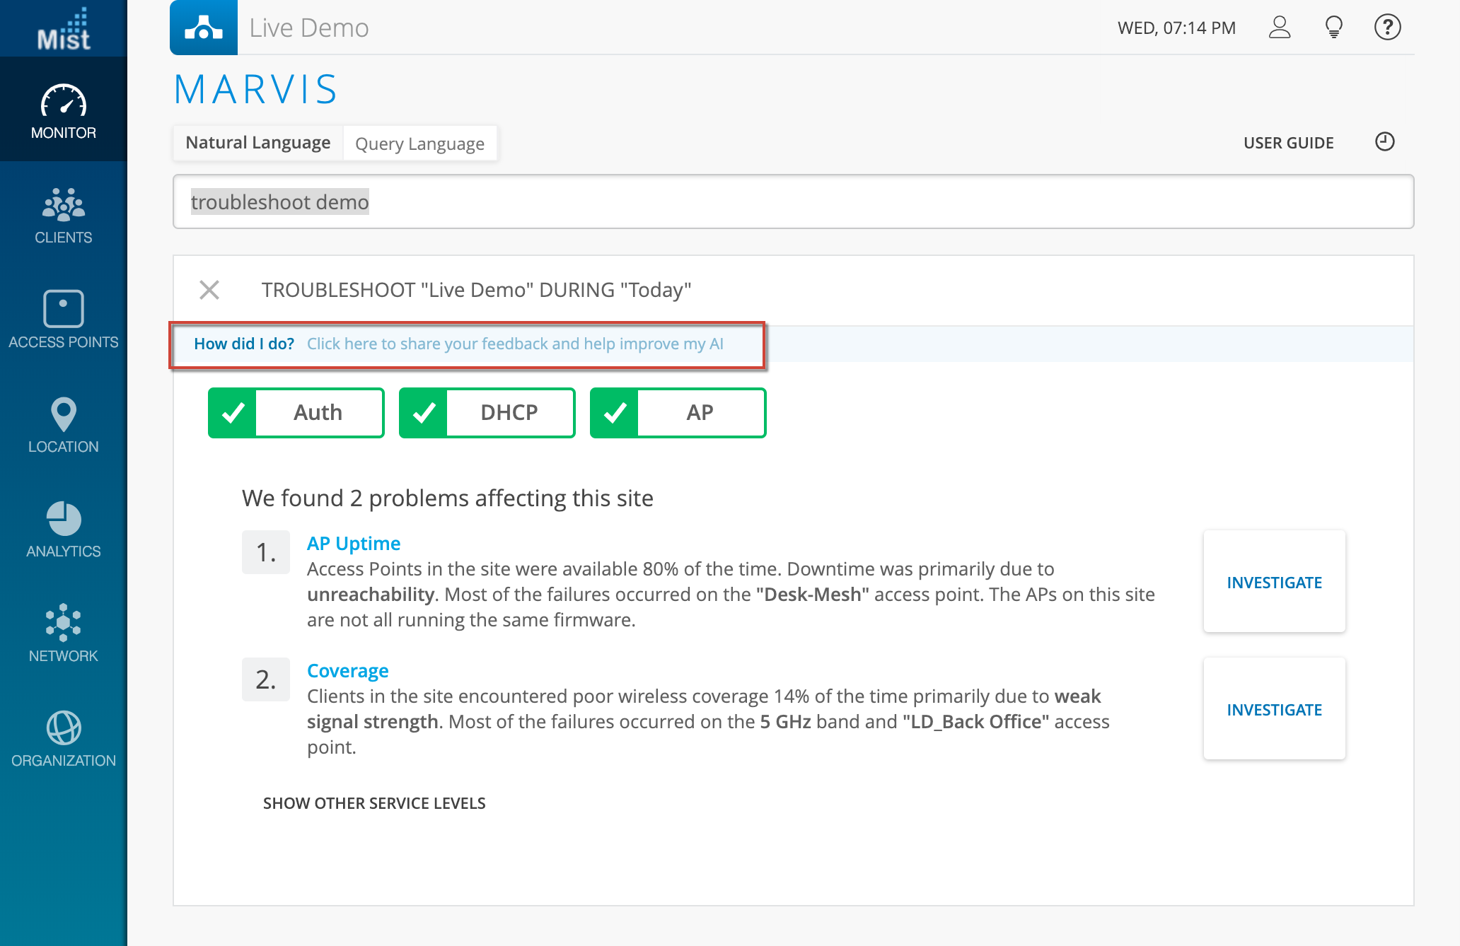The width and height of the screenshot is (1460, 946).
Task: Click the user account icon
Action: (1279, 28)
